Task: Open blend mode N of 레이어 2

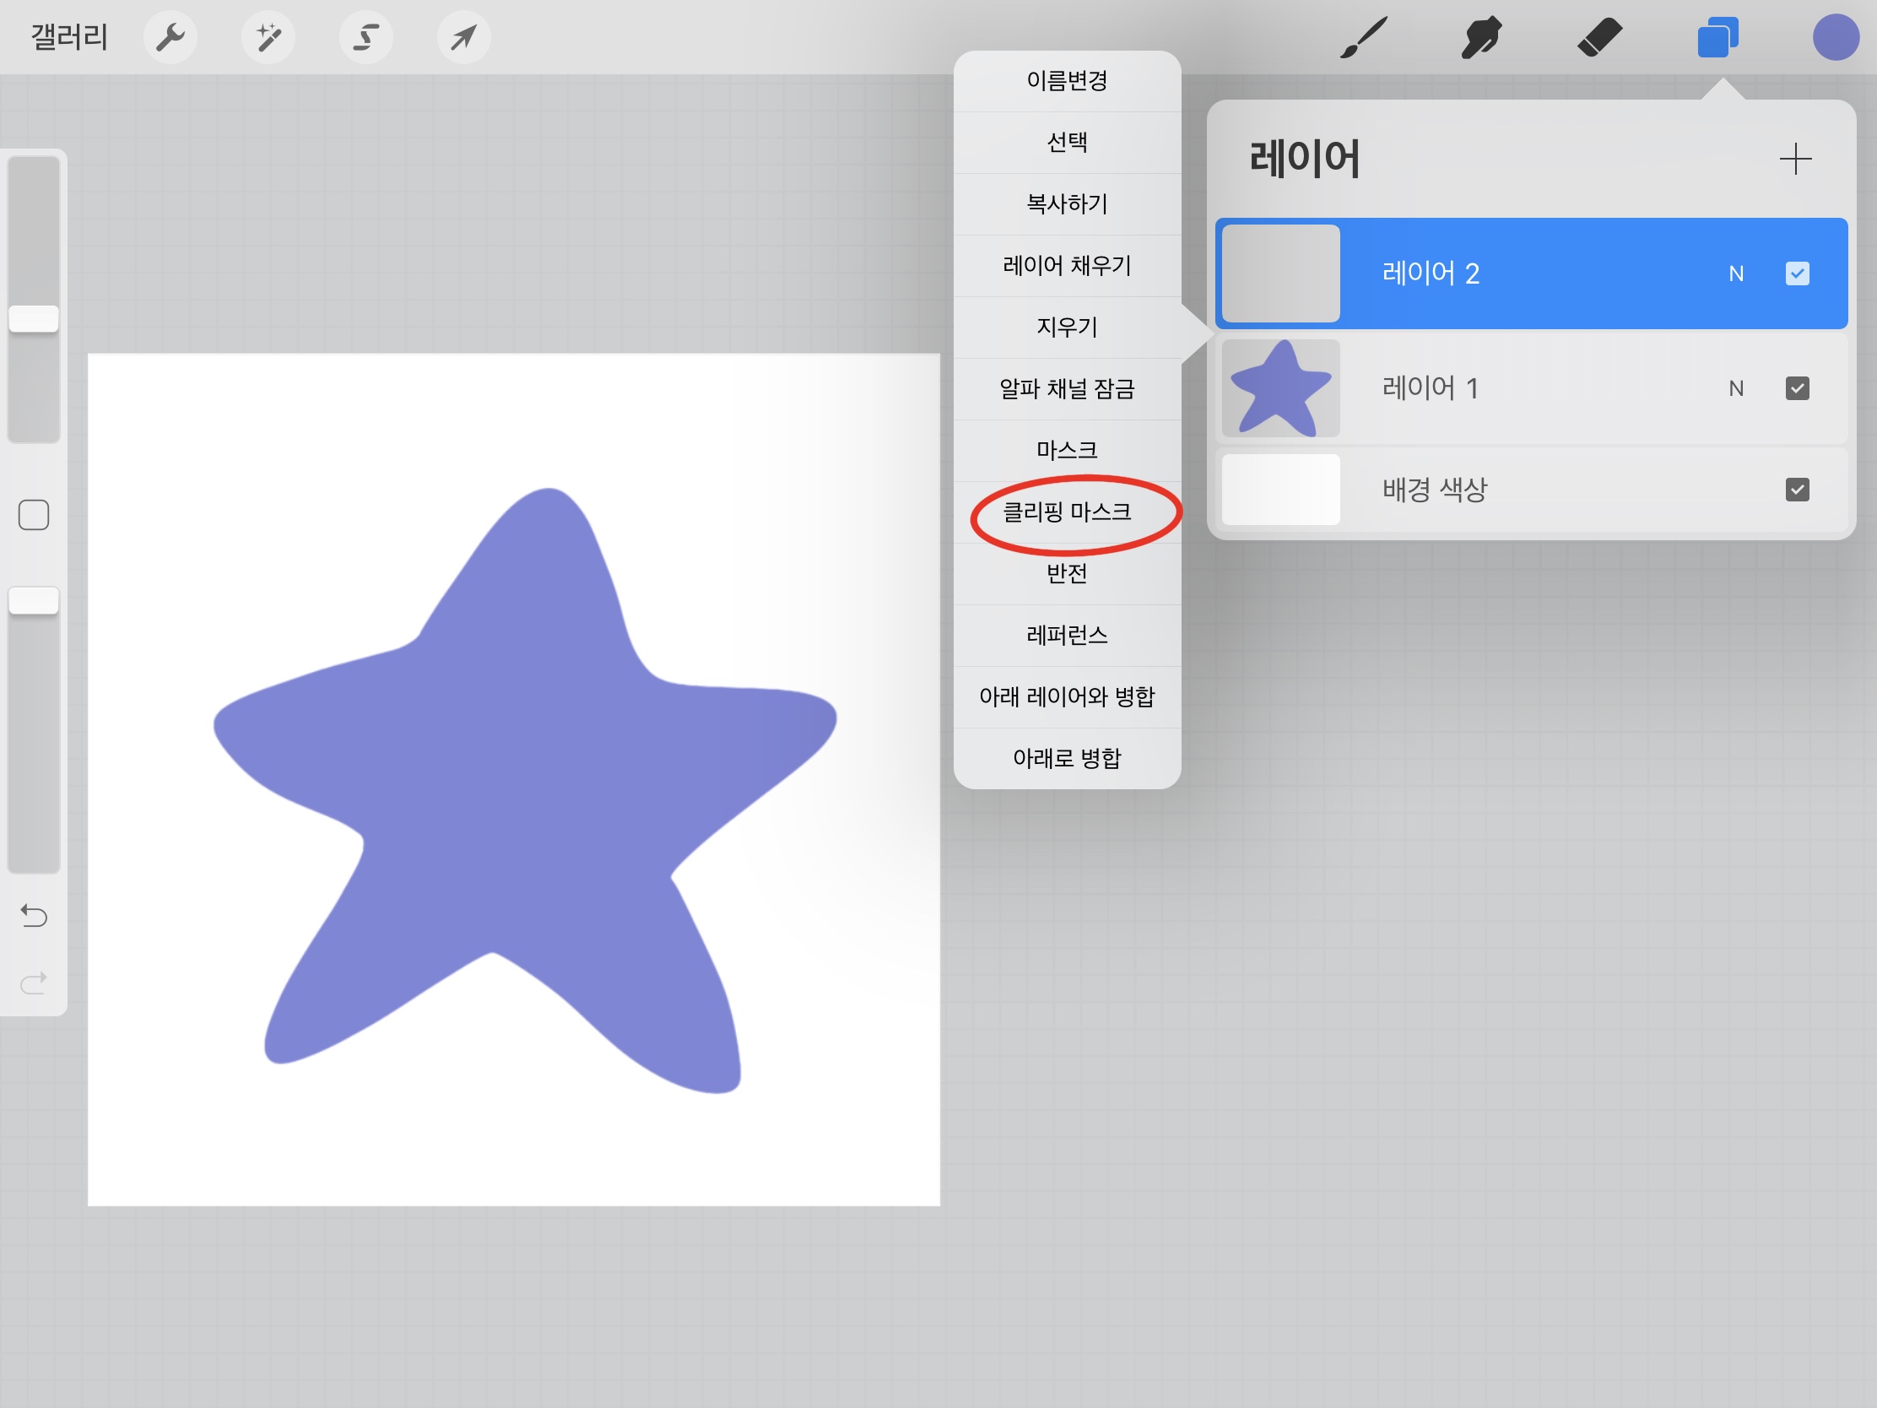Action: [1735, 273]
